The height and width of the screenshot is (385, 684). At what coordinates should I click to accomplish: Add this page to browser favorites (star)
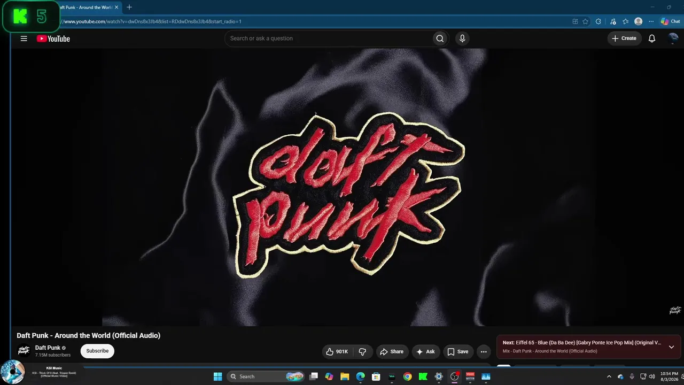tap(586, 21)
